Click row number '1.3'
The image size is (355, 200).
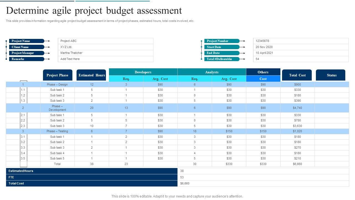click(x=23, y=101)
